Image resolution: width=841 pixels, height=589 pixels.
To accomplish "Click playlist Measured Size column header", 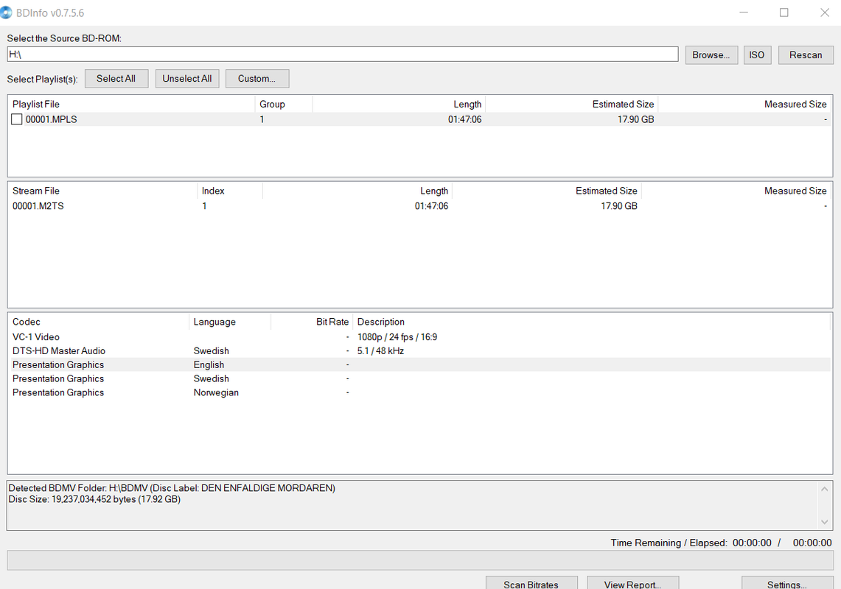I will pos(744,104).
